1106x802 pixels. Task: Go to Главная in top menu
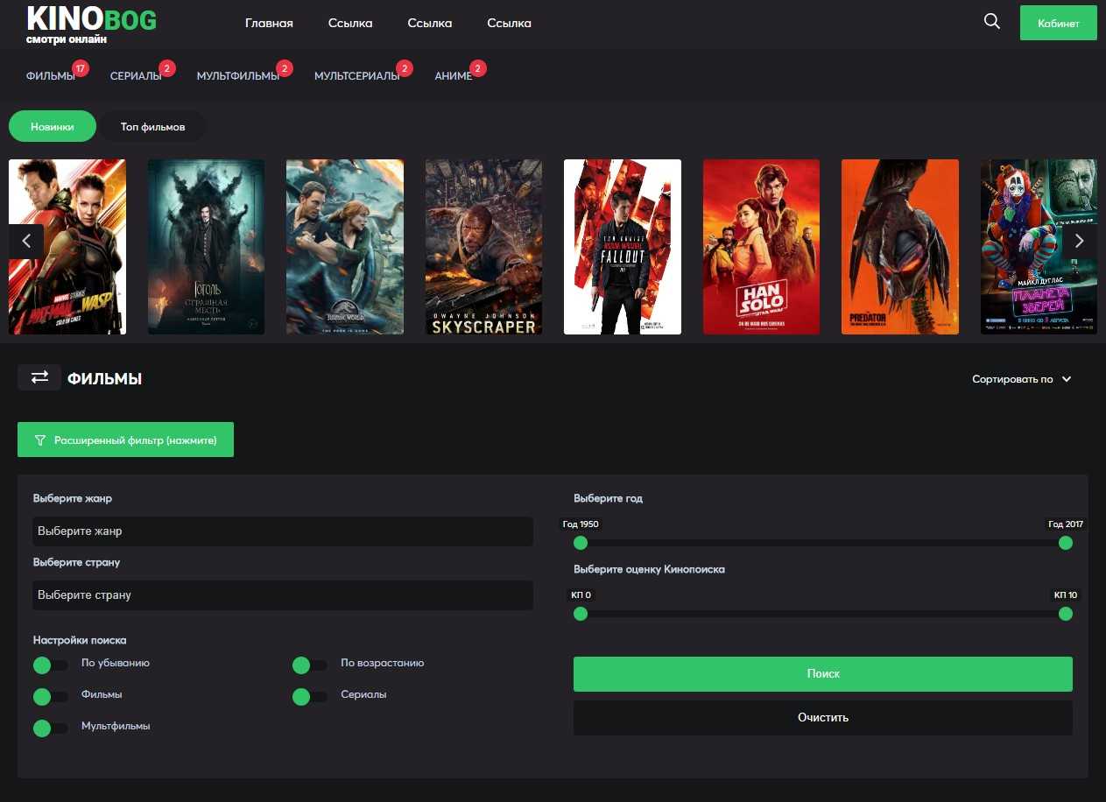269,23
